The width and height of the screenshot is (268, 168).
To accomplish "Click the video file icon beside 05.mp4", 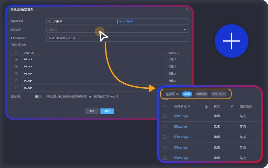I will [176, 158].
